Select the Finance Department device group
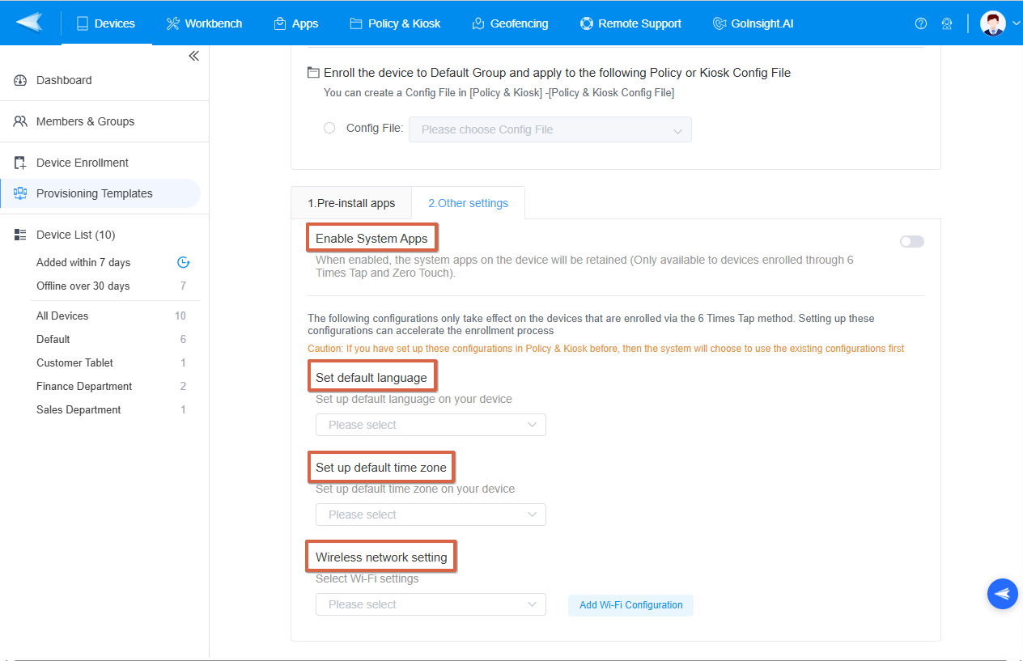Screen dimensions: 1023x661 pos(84,386)
